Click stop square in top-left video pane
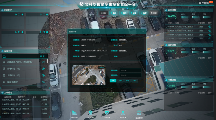Image resolution: width=216 pixels, height=120 pixels. pyautogui.click(x=22, y=15)
